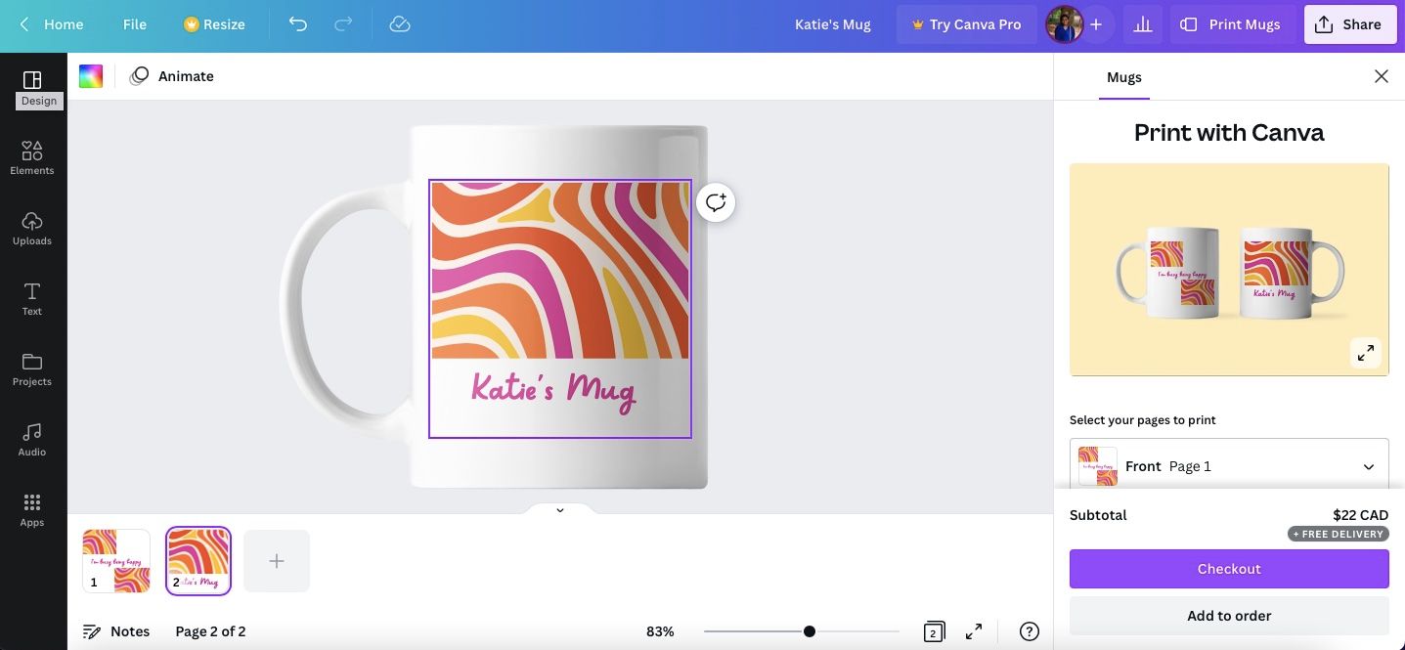Collapse the page thumbnails strip

(559, 510)
